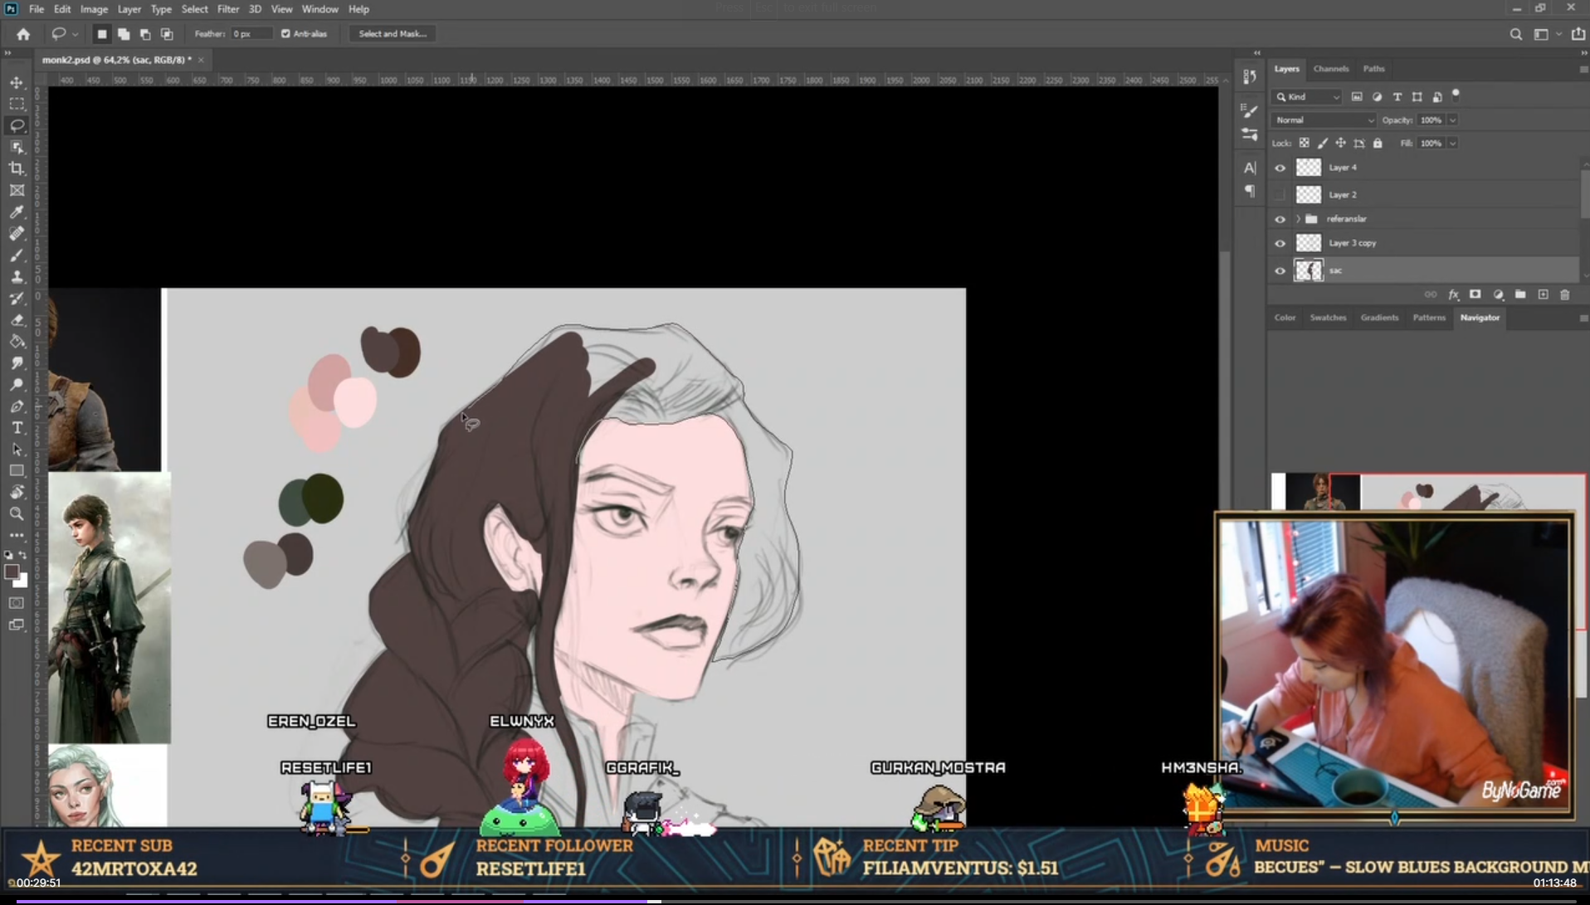Switch to the Swatches tab
The height and width of the screenshot is (905, 1590).
1328,318
